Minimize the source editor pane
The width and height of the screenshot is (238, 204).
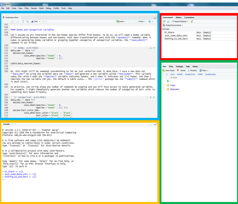(x=155, y=18)
